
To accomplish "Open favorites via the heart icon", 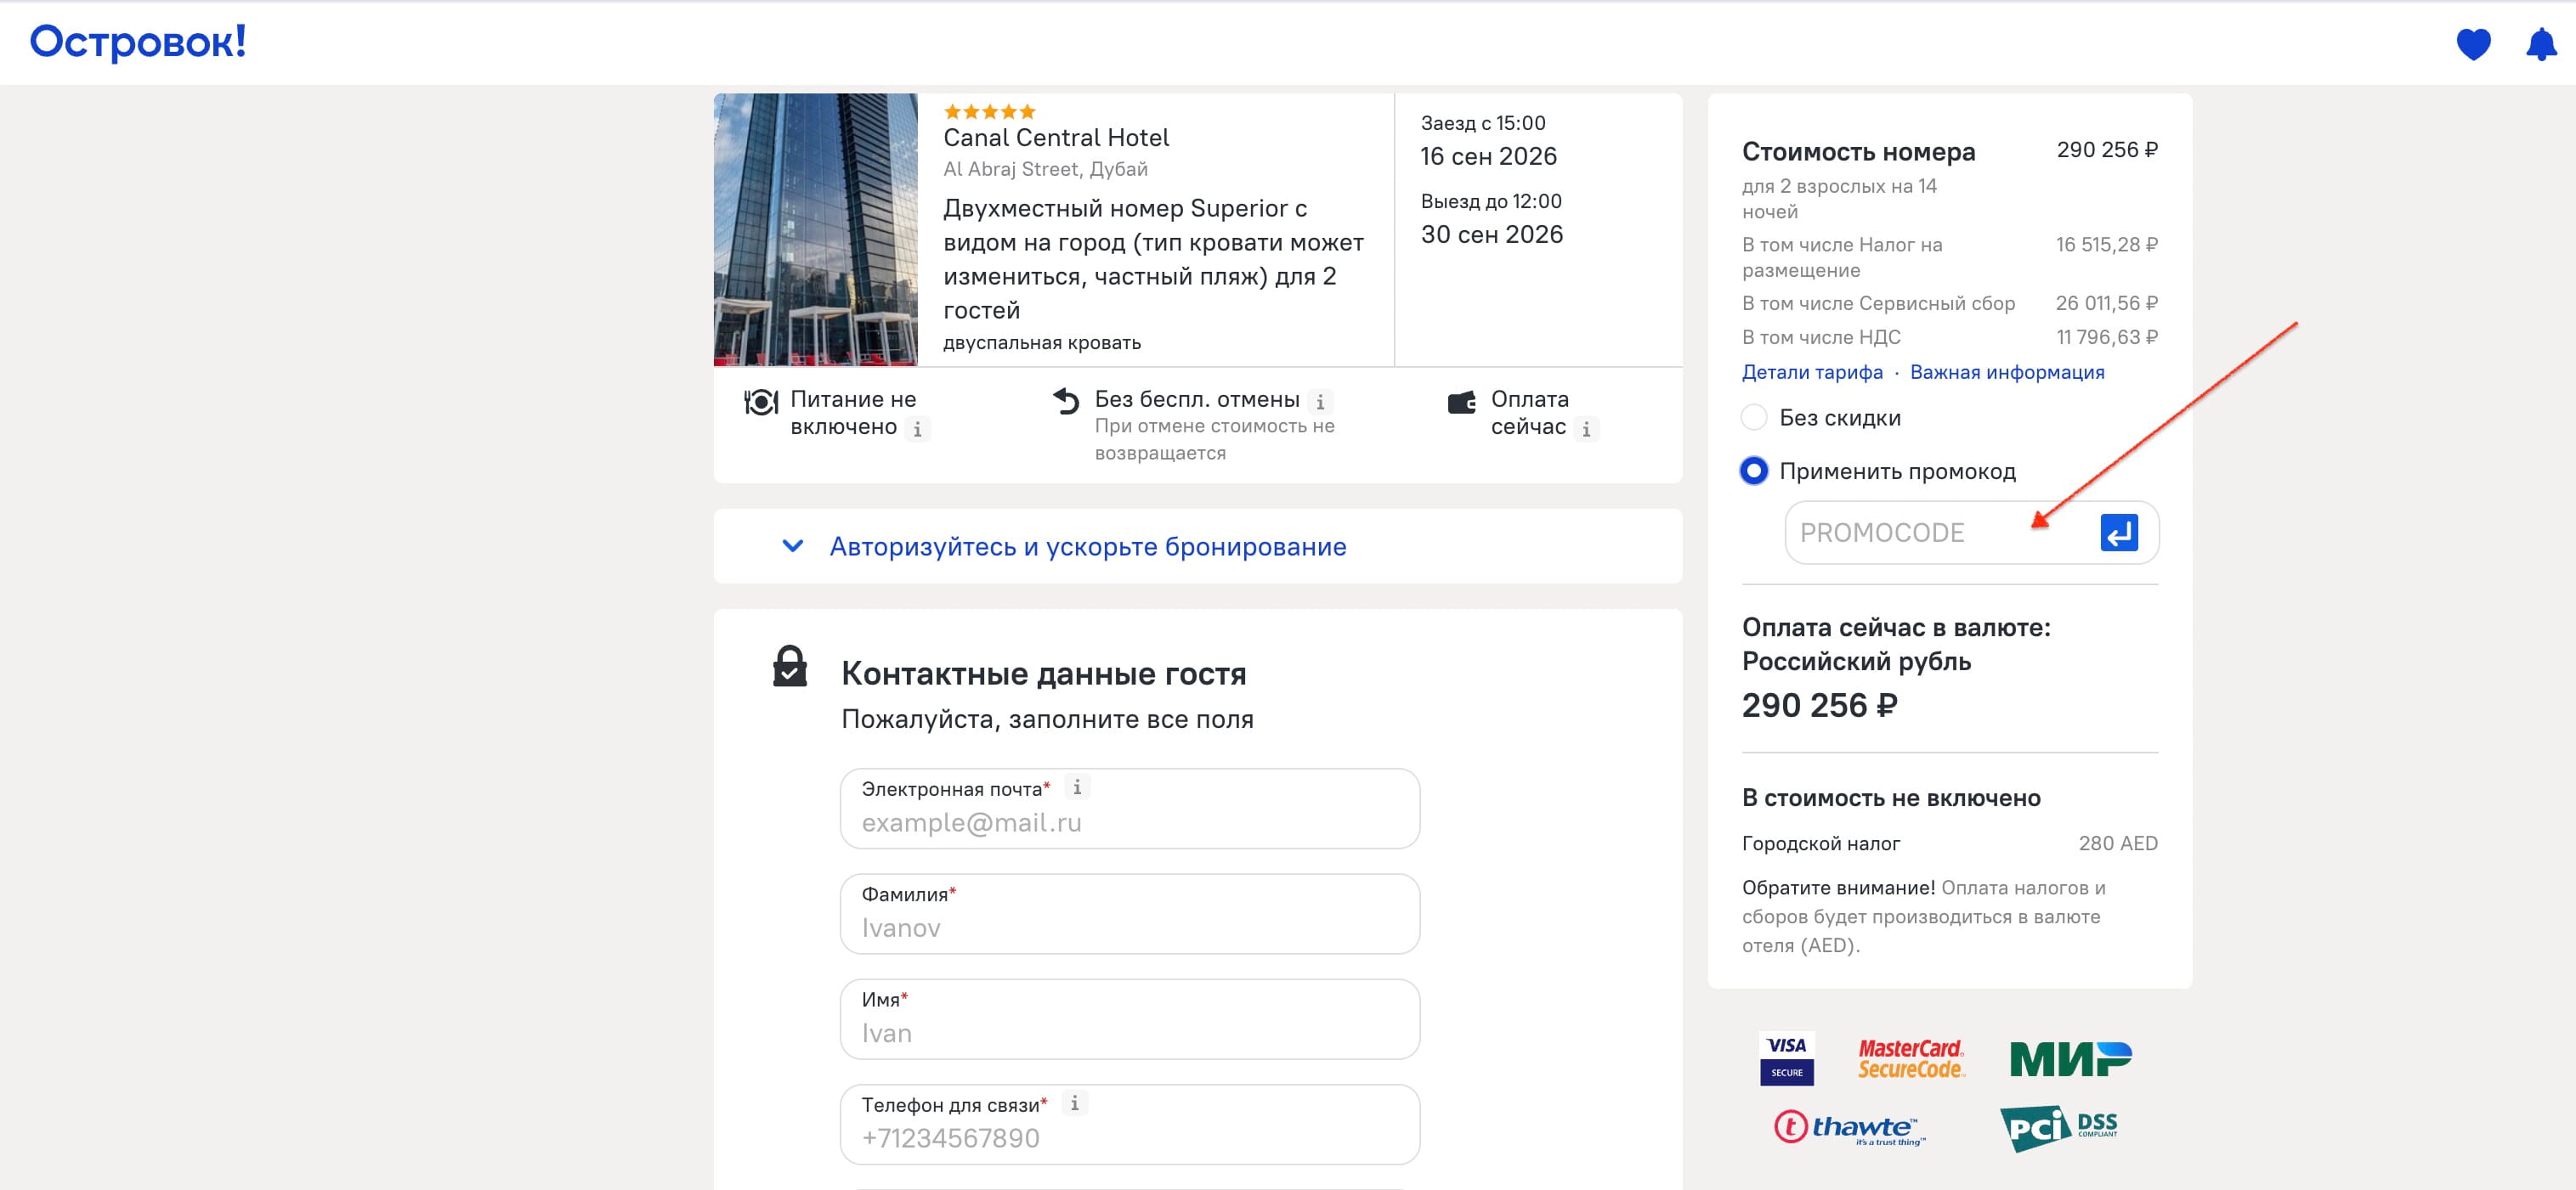I will coord(2473,44).
